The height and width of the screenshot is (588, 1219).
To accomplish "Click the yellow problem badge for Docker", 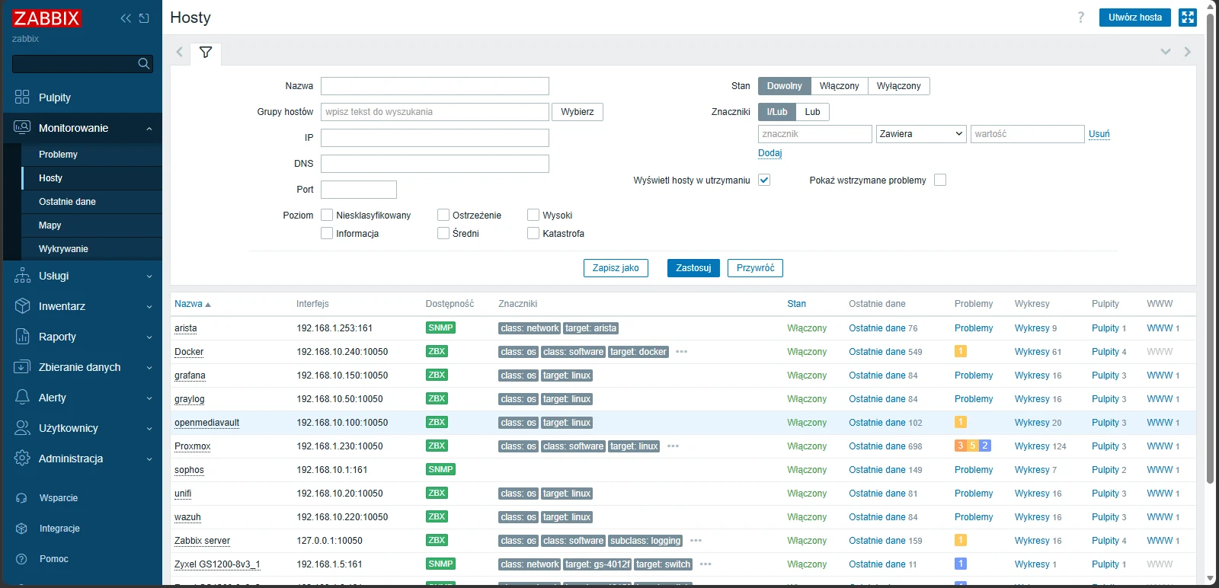I will (x=961, y=351).
